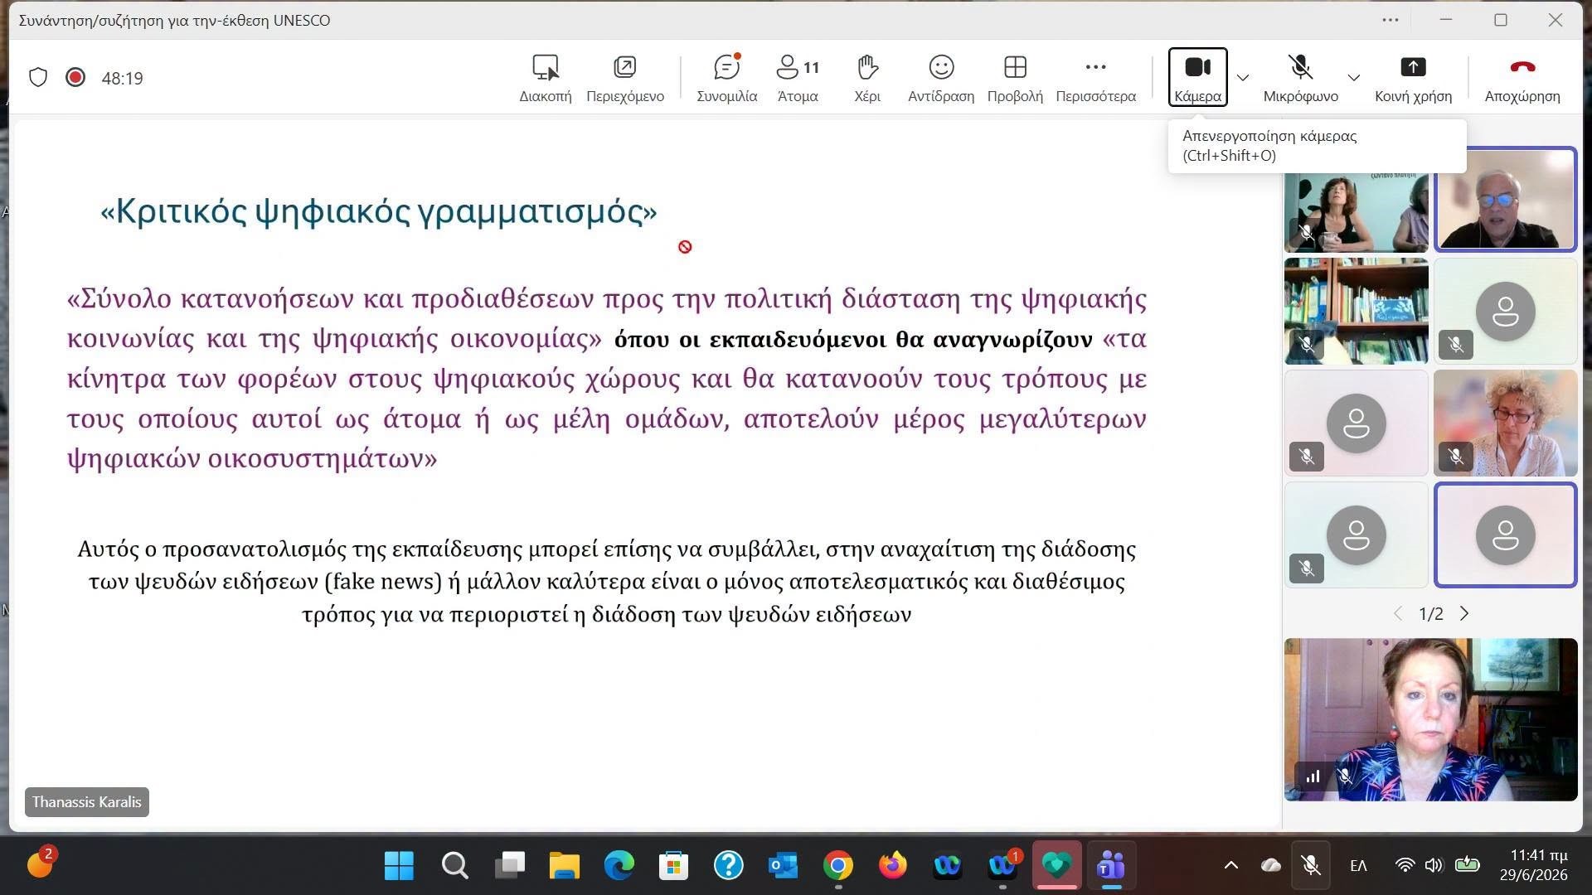Image resolution: width=1592 pixels, height=895 pixels.
Task: Open Προβολή view options
Action: pos(1015,78)
